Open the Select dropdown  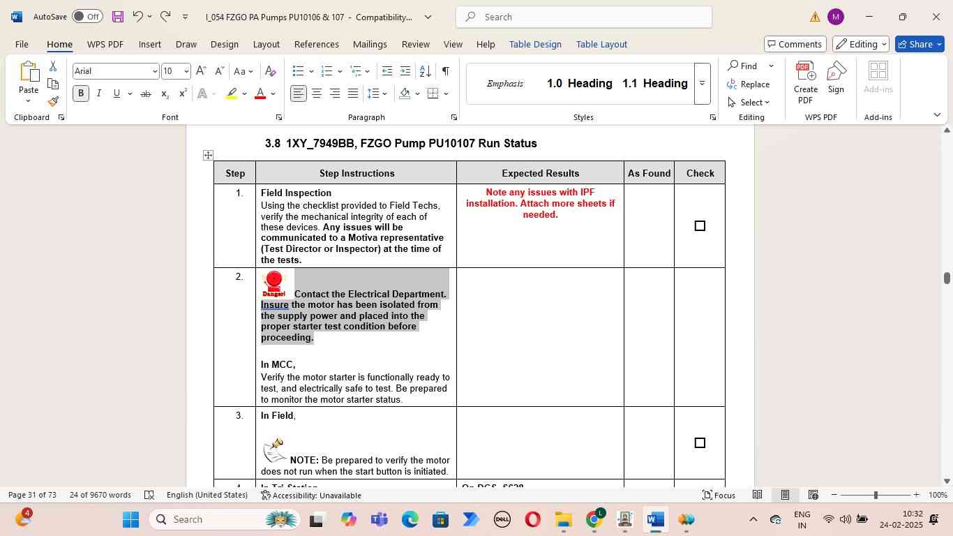749,103
